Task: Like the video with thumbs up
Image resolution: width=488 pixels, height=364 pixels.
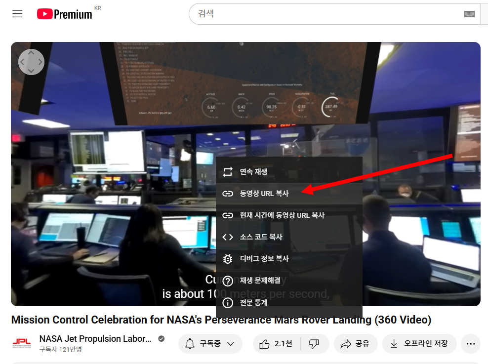Action: (277, 343)
